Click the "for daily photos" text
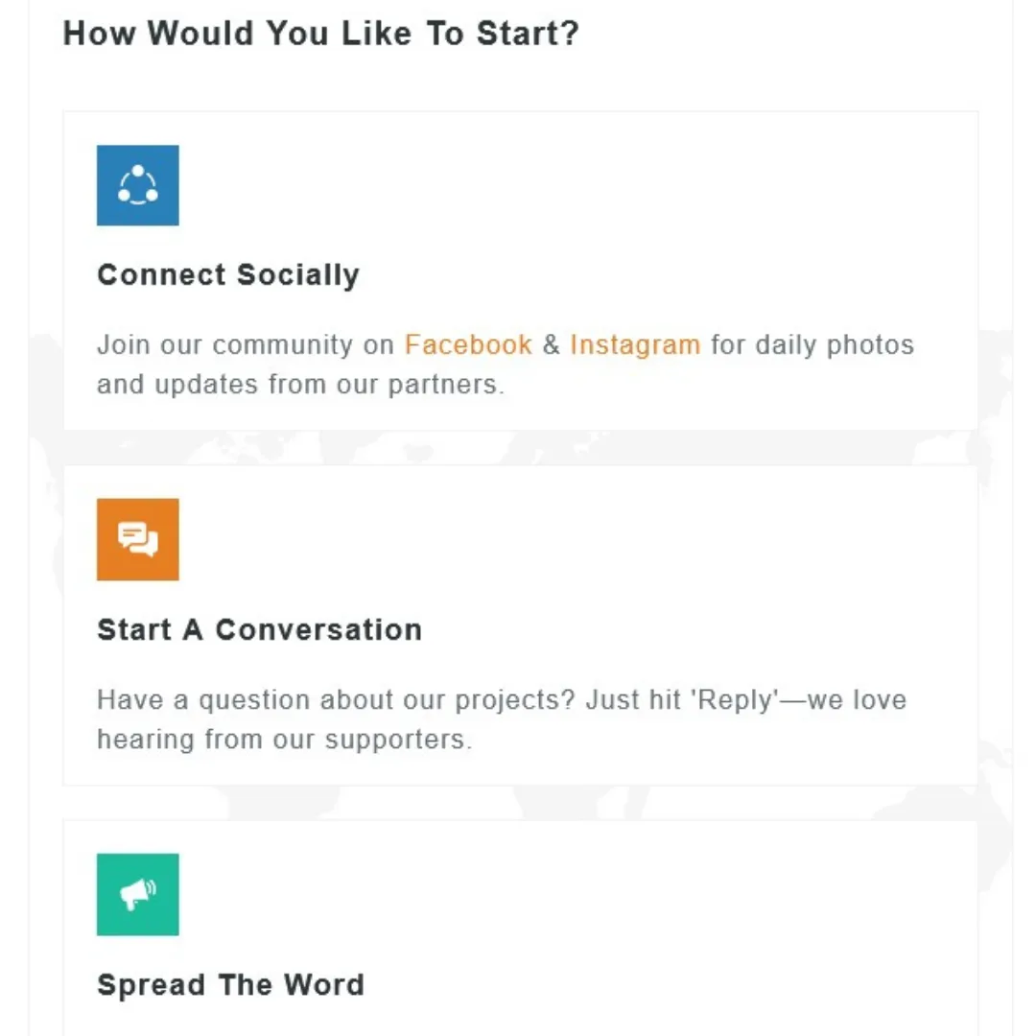1036x1036 pixels. pos(812,345)
